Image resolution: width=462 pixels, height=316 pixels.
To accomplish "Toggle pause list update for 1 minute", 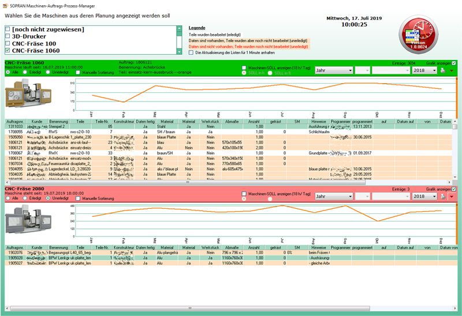I will [191, 52].
